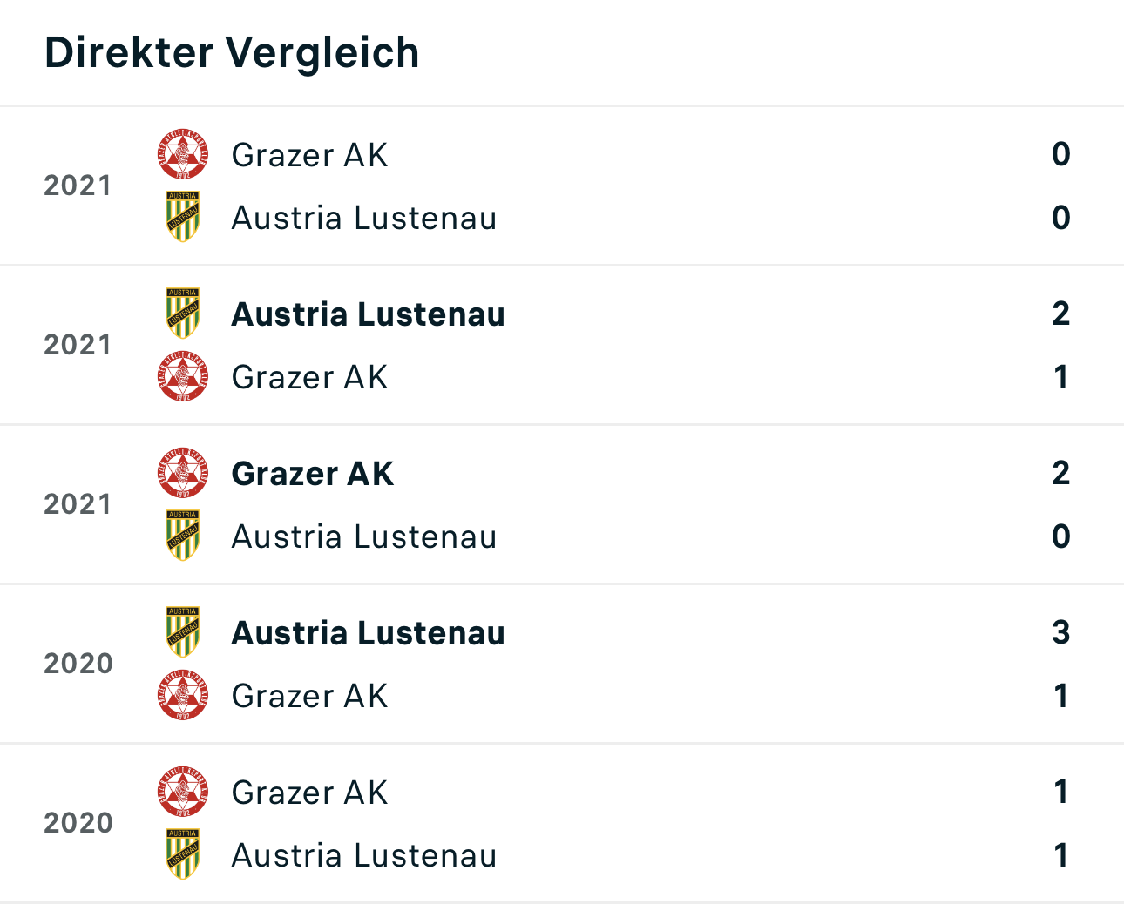
Task: Click Austria Lustenau crest in 2-1 match
Action: click(183, 314)
